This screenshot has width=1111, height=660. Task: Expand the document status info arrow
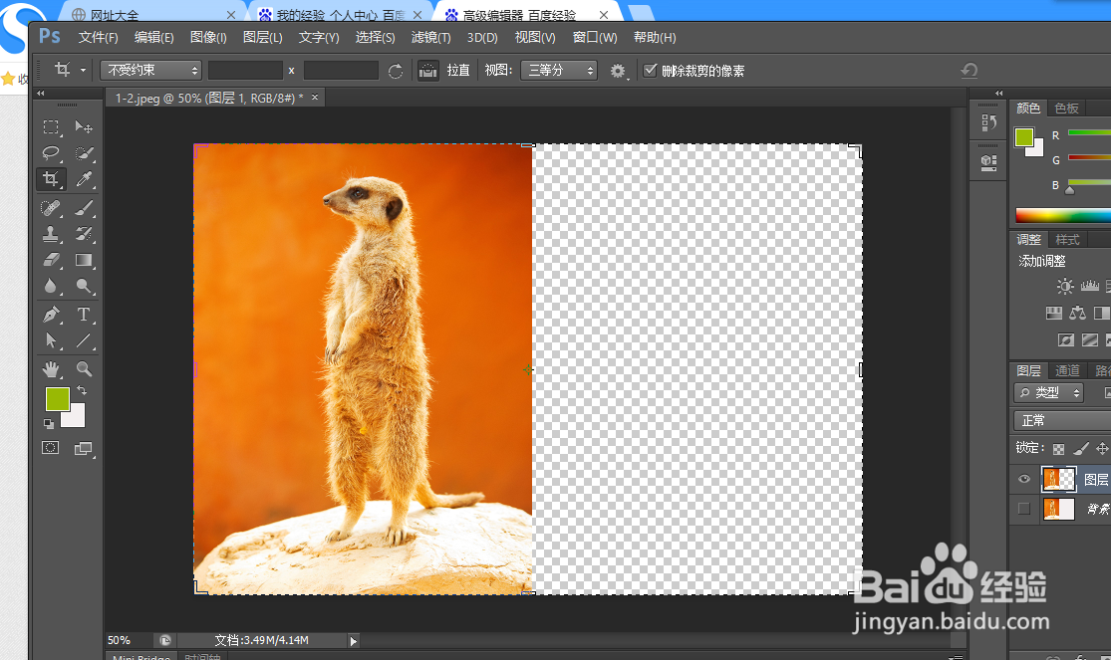(354, 641)
